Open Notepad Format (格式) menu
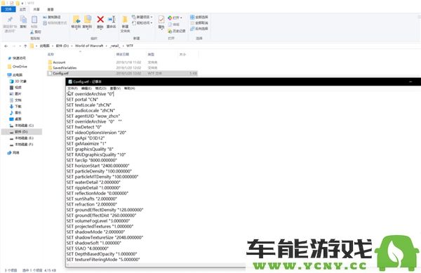The height and width of the screenshot is (273, 421). [100, 88]
